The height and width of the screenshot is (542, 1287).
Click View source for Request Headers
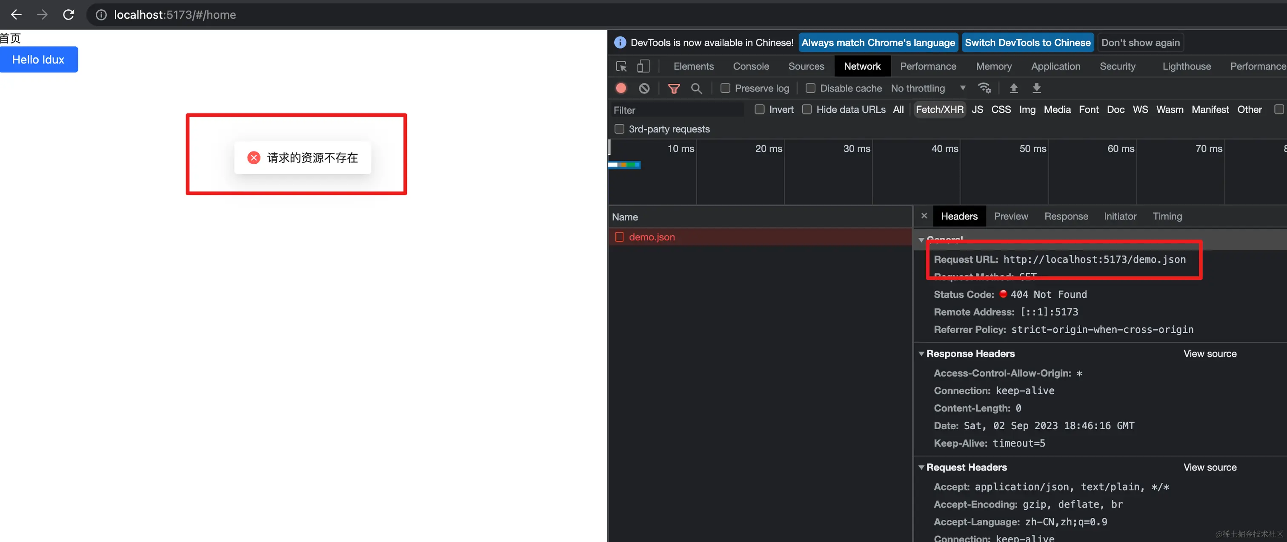click(1210, 468)
